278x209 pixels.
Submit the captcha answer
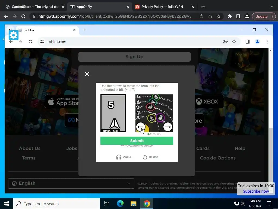pos(137,141)
